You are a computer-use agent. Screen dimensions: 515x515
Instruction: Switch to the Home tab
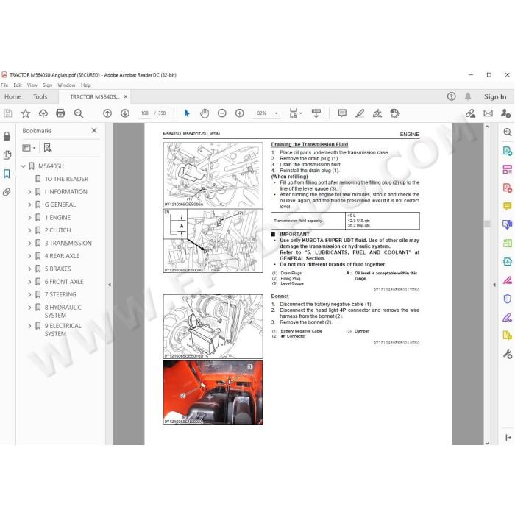click(13, 96)
